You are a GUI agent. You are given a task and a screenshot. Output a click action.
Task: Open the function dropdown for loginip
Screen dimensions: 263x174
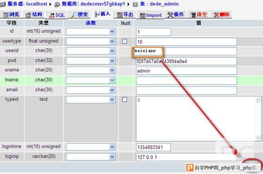(x=91, y=157)
